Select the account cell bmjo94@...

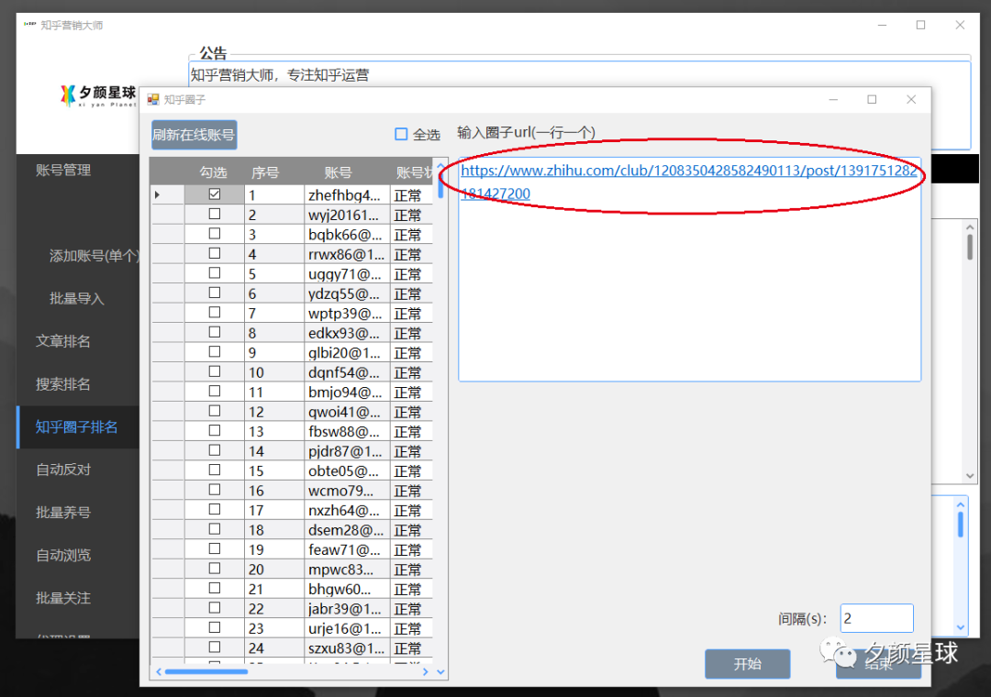coord(346,392)
